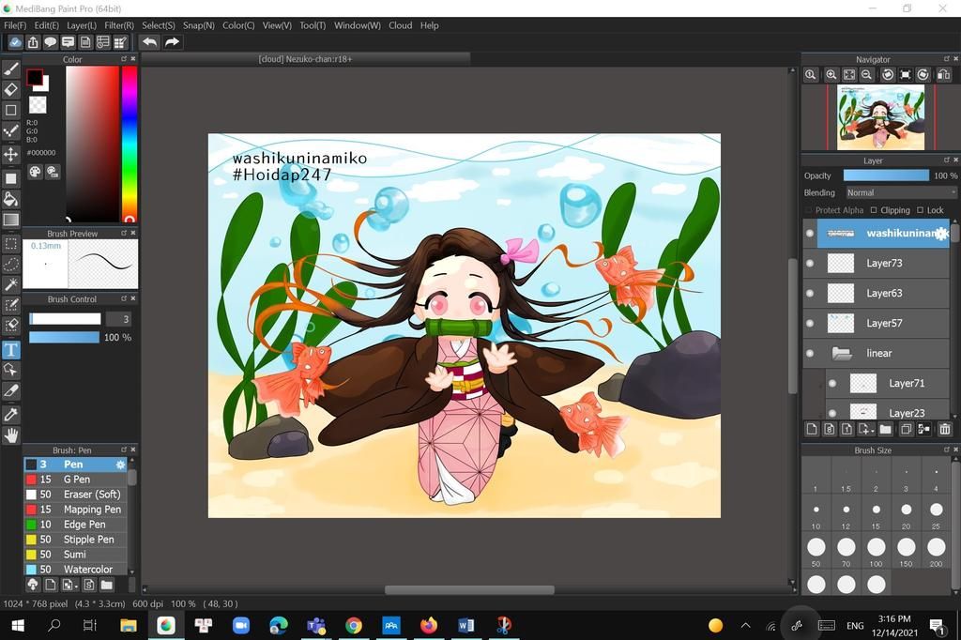Click the Redo arrow

(173, 41)
